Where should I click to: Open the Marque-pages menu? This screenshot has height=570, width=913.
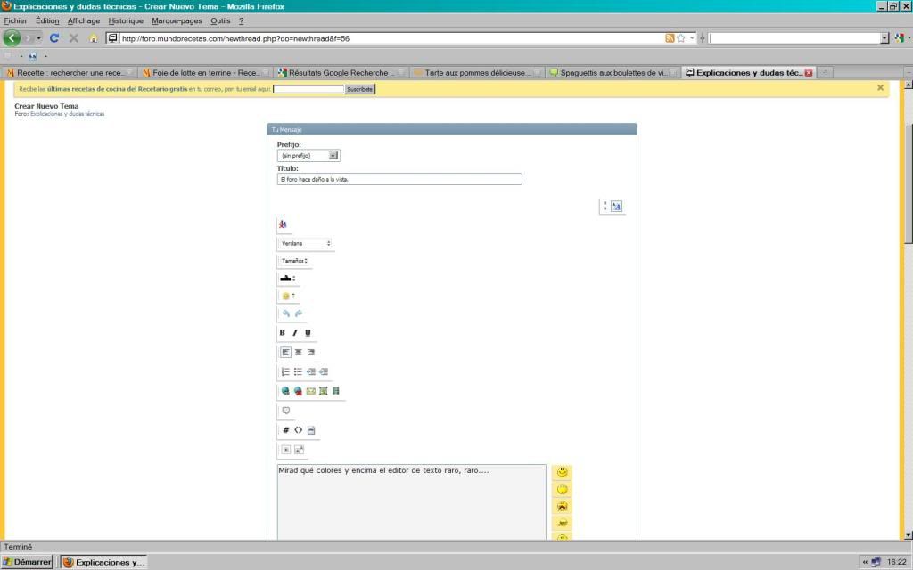click(x=177, y=21)
